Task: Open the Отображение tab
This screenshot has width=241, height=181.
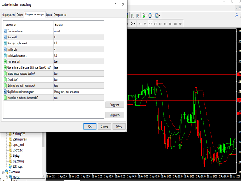Action: pos(60,15)
